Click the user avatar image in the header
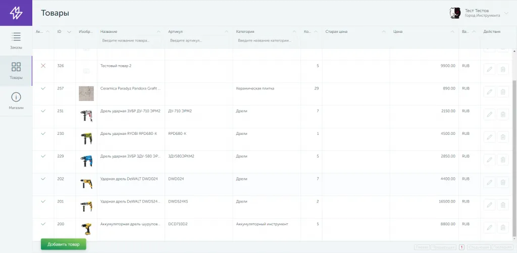Viewport: 517px width, 253px height. coord(454,13)
